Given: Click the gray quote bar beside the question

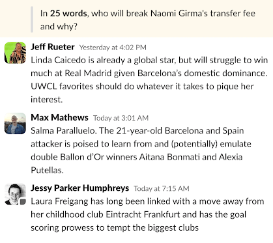Looking at the screenshot, I should (32, 20).
